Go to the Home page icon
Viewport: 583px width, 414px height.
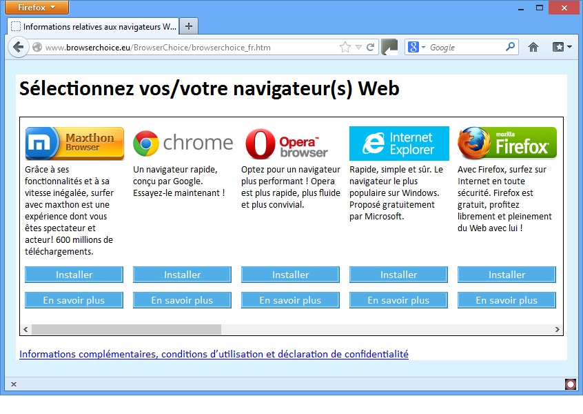click(533, 48)
